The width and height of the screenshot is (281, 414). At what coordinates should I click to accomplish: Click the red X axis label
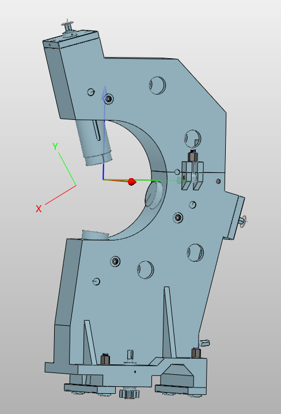pyautogui.click(x=39, y=209)
